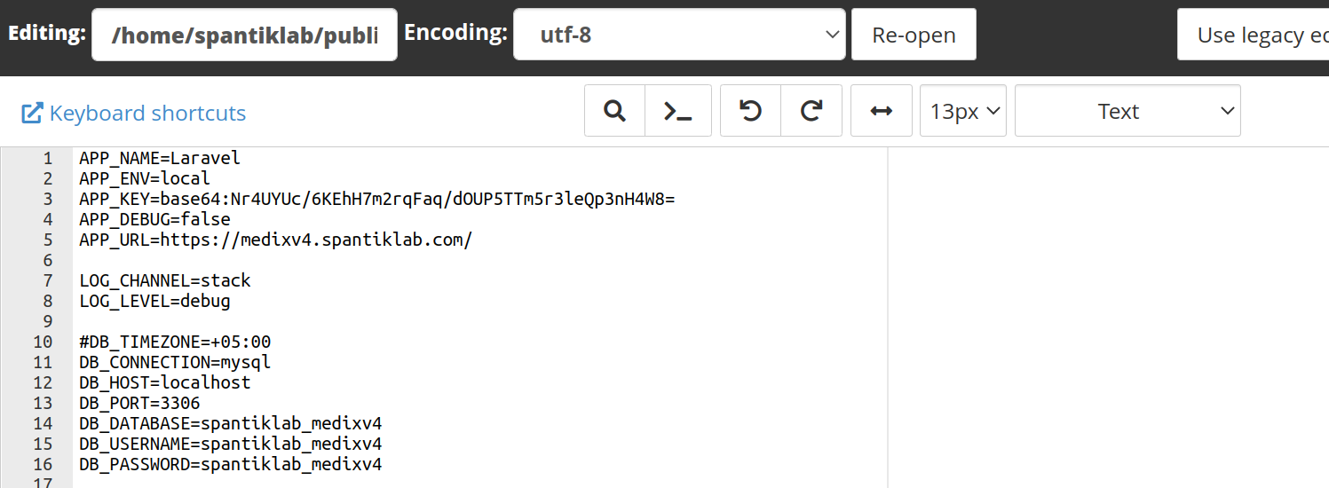This screenshot has width=1329, height=488.
Task: Expand the utf-8 encoding dropdown
Action: click(x=679, y=35)
